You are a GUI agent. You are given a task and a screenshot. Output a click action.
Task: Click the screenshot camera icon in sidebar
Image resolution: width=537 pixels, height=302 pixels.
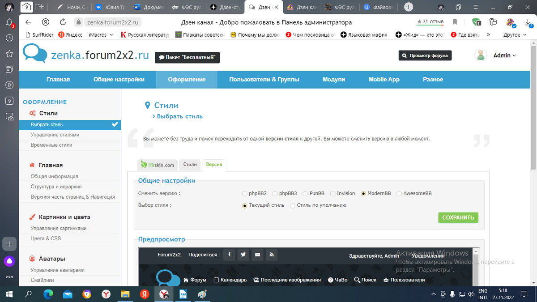[x=9, y=116]
